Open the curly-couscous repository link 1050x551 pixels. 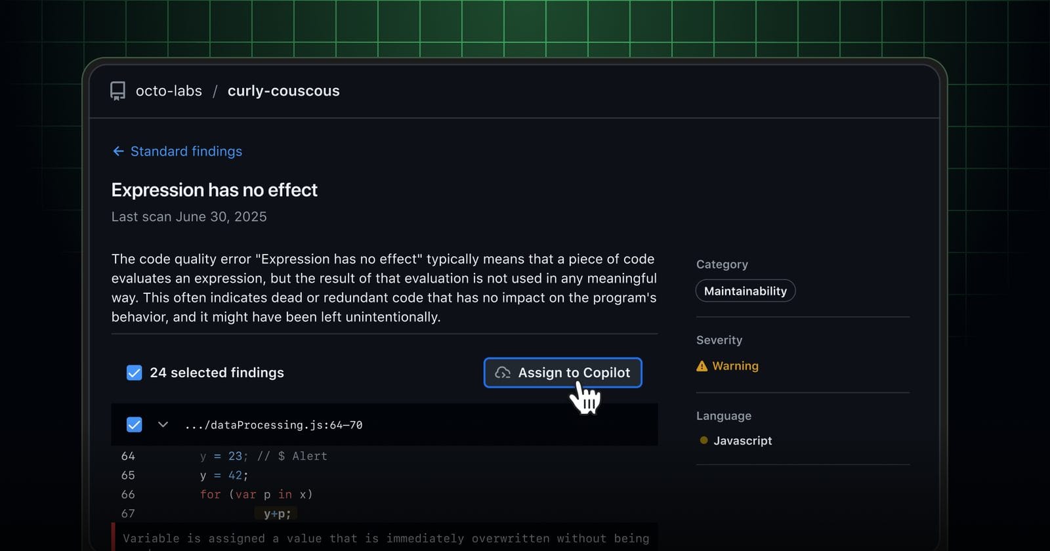(x=283, y=91)
